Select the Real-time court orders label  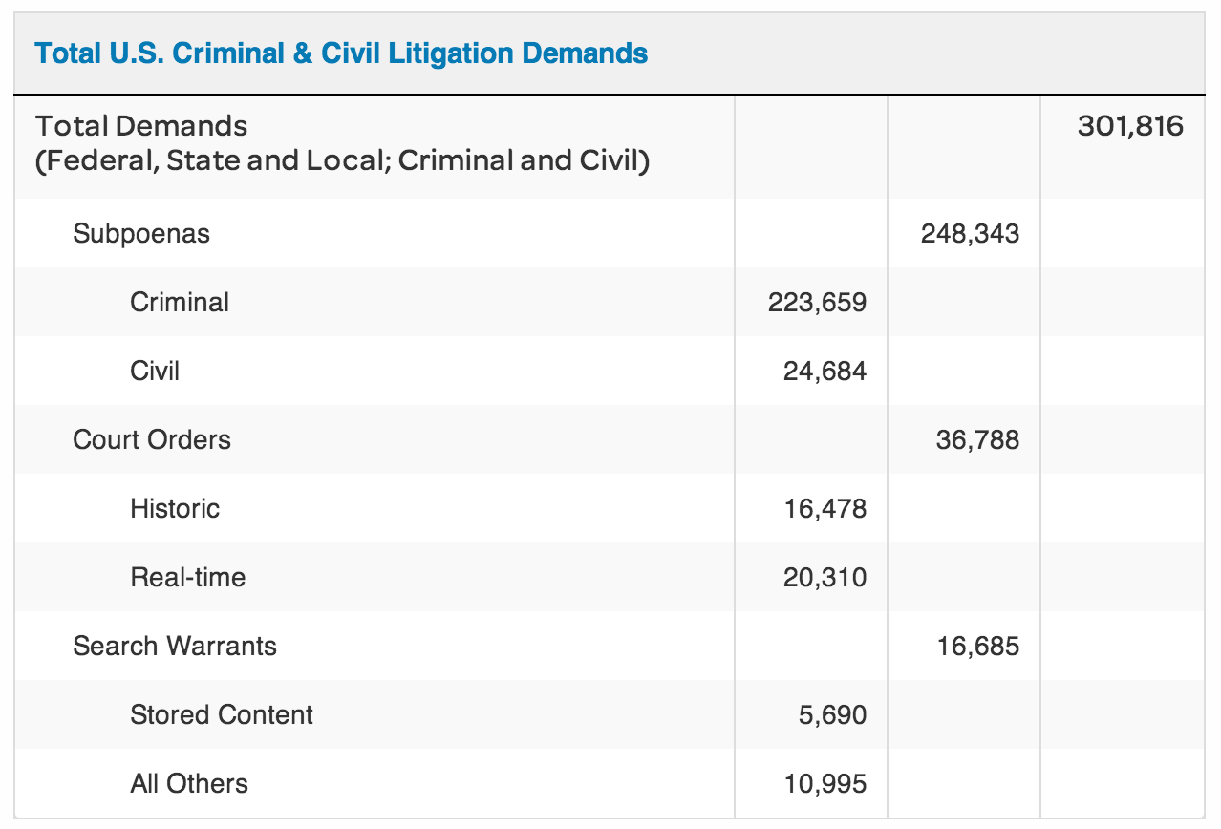pos(188,577)
